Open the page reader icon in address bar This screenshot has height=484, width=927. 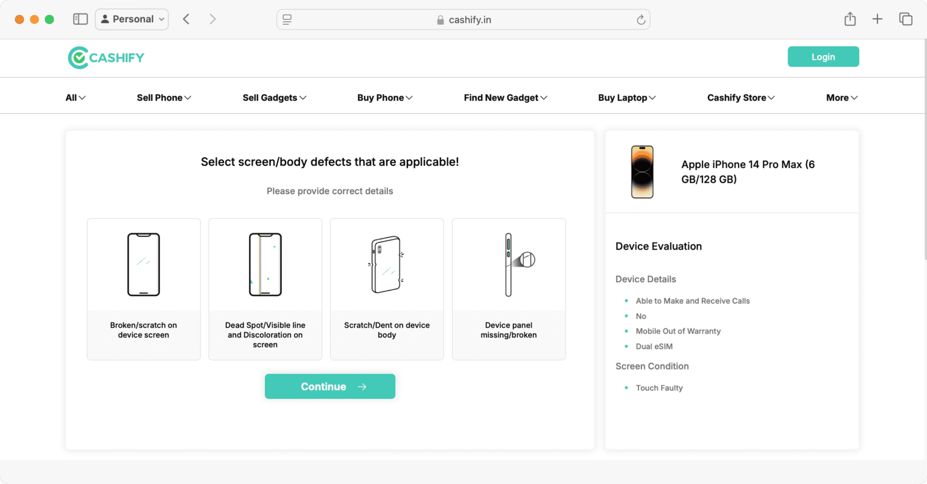pos(287,20)
